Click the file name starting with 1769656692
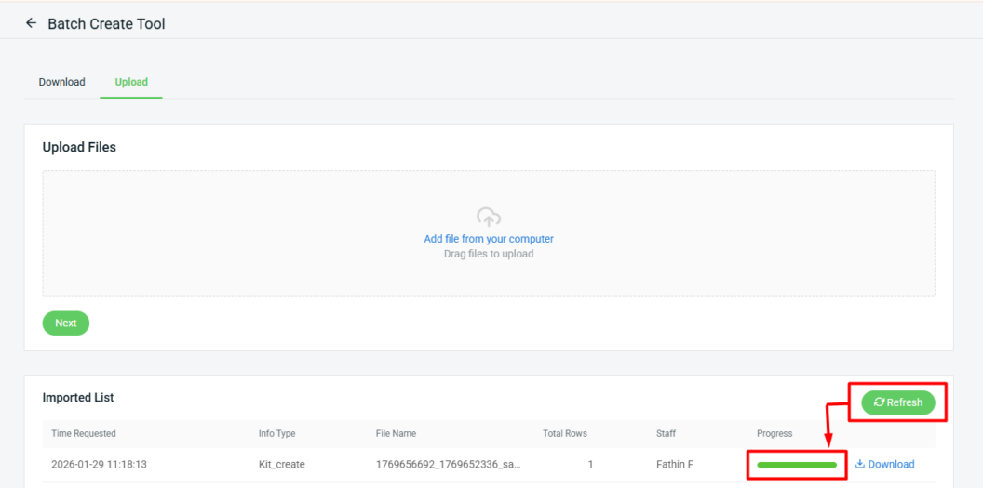The width and height of the screenshot is (983, 488). tap(448, 464)
